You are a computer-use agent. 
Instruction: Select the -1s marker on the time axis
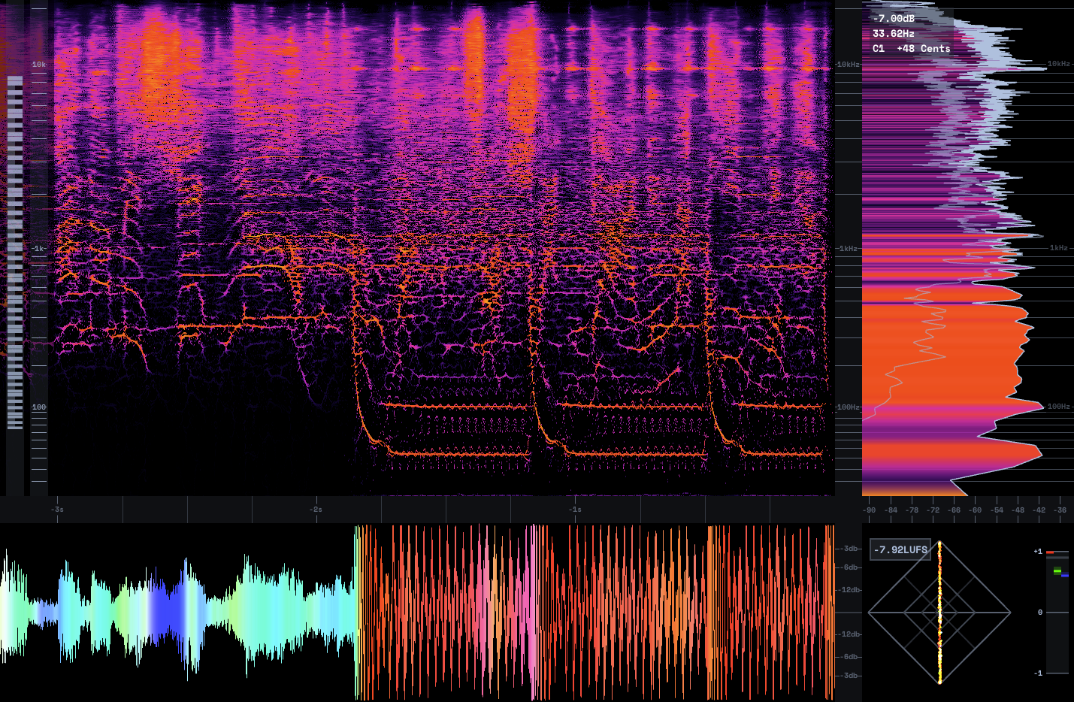[575, 510]
